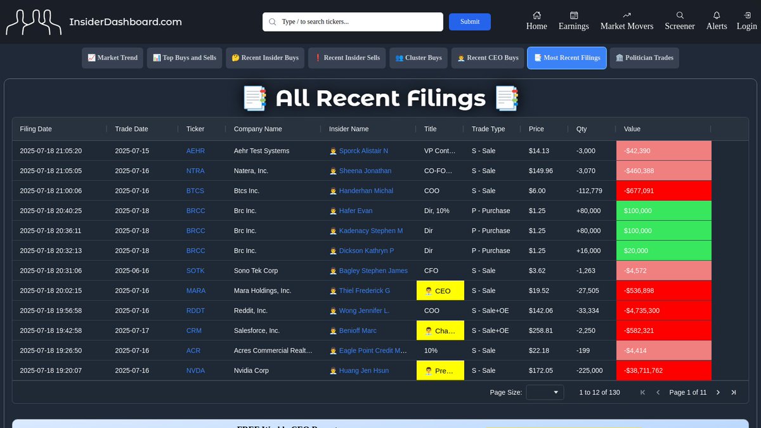Open Recent Insider Buys tab

[x=265, y=58]
